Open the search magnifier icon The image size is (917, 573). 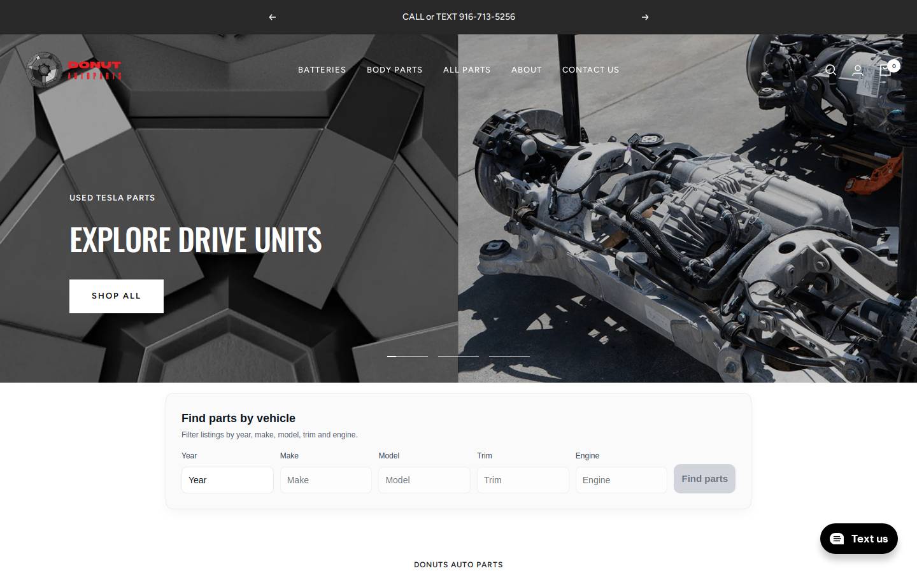pos(830,70)
